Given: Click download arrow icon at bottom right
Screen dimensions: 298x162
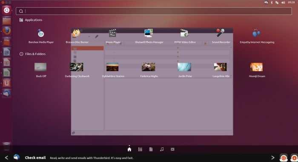Looking at the screenshot, I should [294, 158].
